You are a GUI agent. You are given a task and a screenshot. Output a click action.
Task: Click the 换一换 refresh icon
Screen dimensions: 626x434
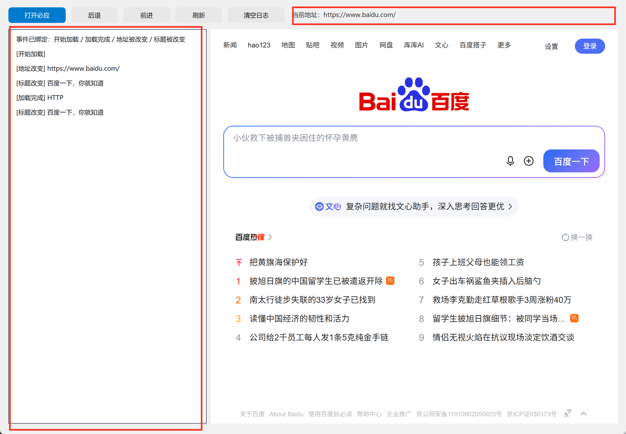(x=565, y=237)
